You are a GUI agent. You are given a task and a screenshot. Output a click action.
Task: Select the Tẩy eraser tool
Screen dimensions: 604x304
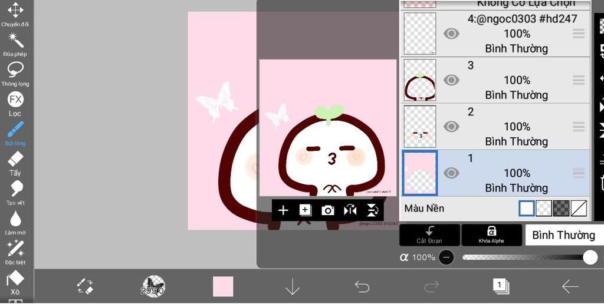[15, 163]
